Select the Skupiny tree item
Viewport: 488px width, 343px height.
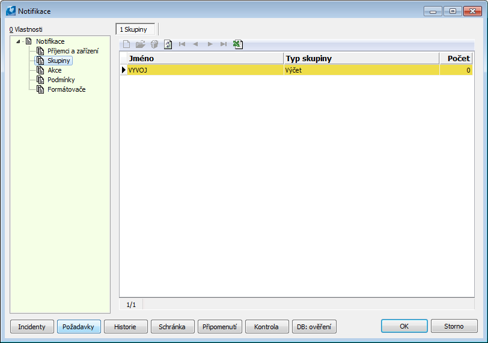point(58,61)
